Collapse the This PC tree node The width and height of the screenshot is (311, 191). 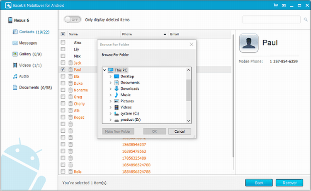pos(105,70)
